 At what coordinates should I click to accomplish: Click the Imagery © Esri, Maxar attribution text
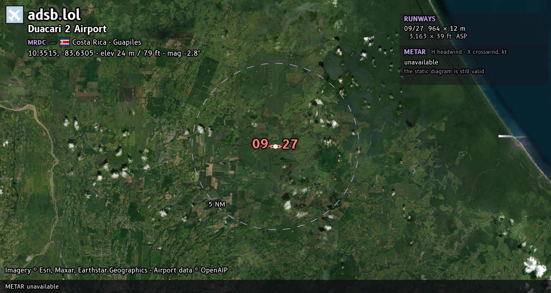[x=116, y=270]
